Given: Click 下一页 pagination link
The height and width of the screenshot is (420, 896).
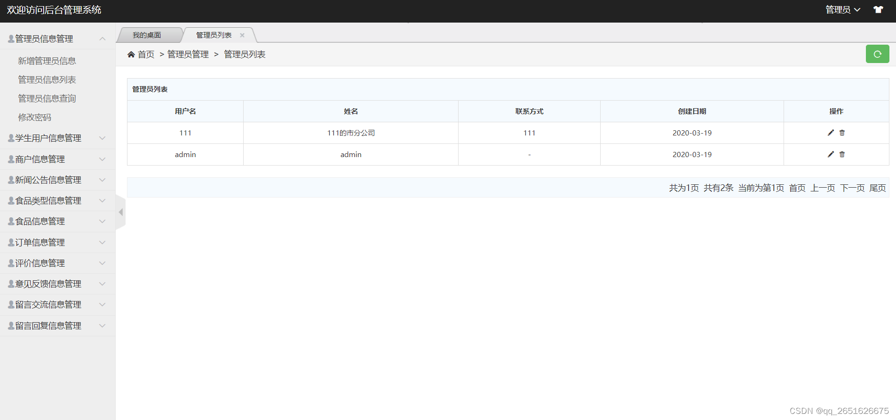Looking at the screenshot, I should (x=852, y=188).
